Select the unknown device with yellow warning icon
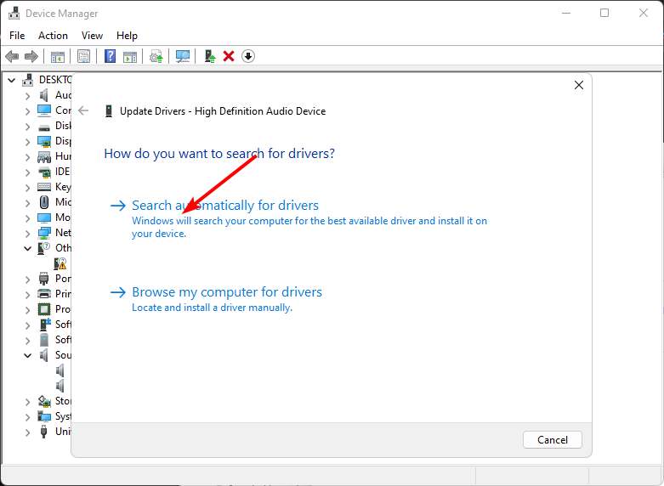 tap(60, 263)
